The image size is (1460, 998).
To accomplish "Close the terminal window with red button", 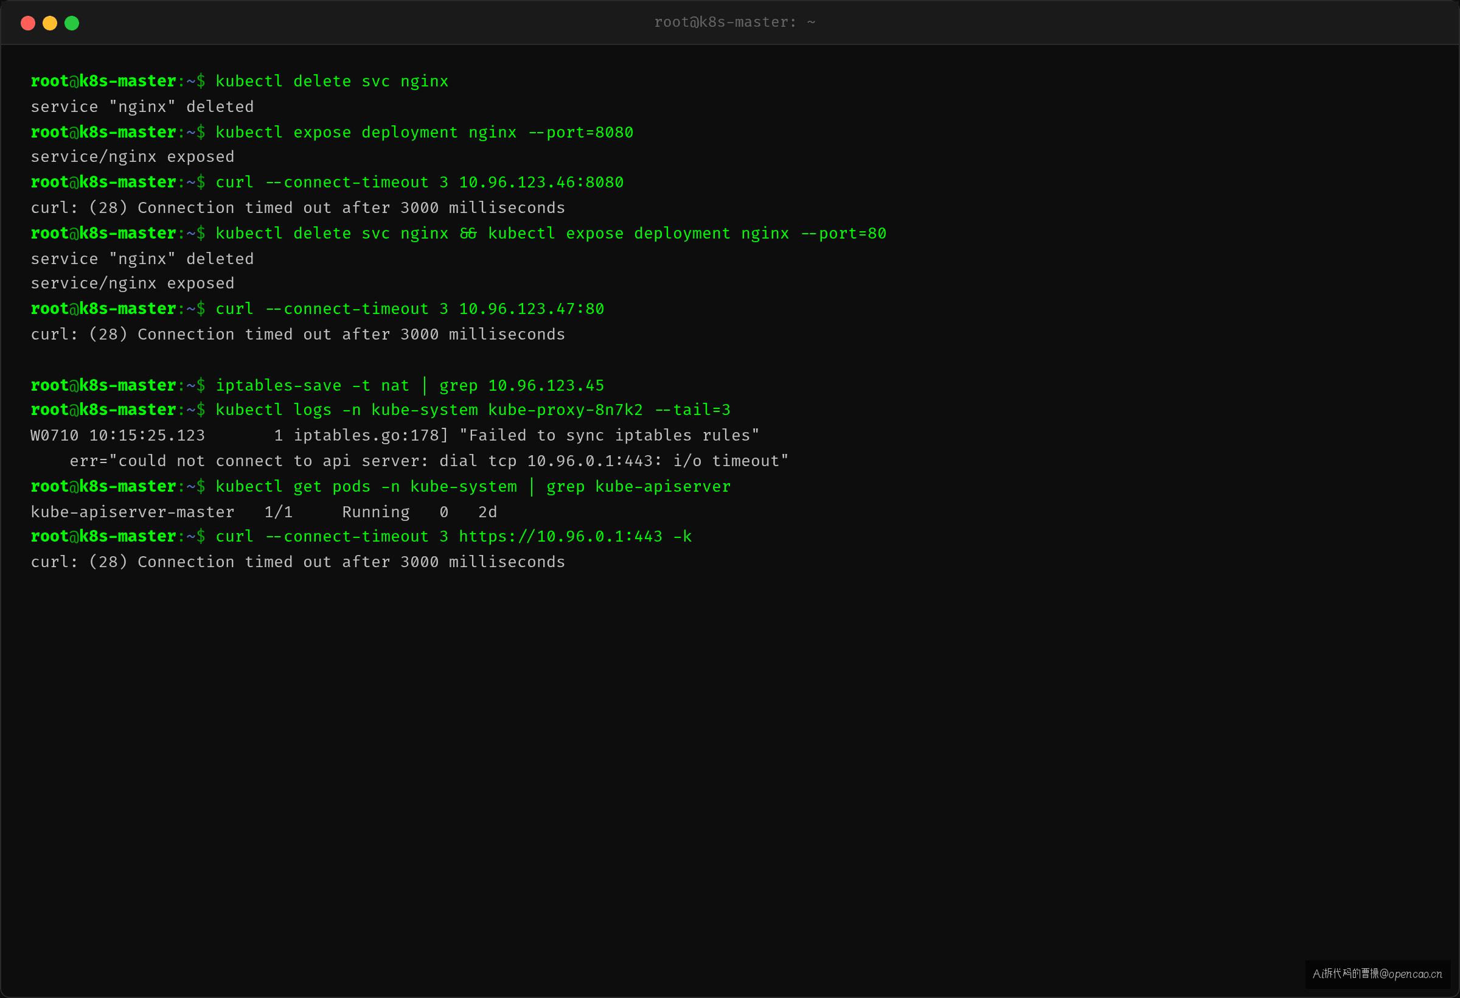I will tap(27, 23).
